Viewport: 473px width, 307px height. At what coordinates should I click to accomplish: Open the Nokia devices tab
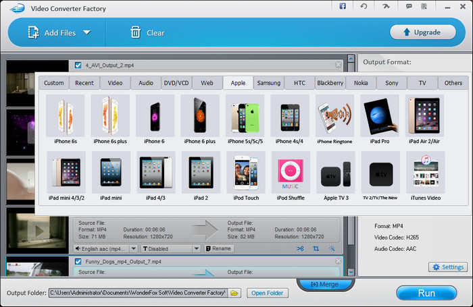click(x=361, y=83)
